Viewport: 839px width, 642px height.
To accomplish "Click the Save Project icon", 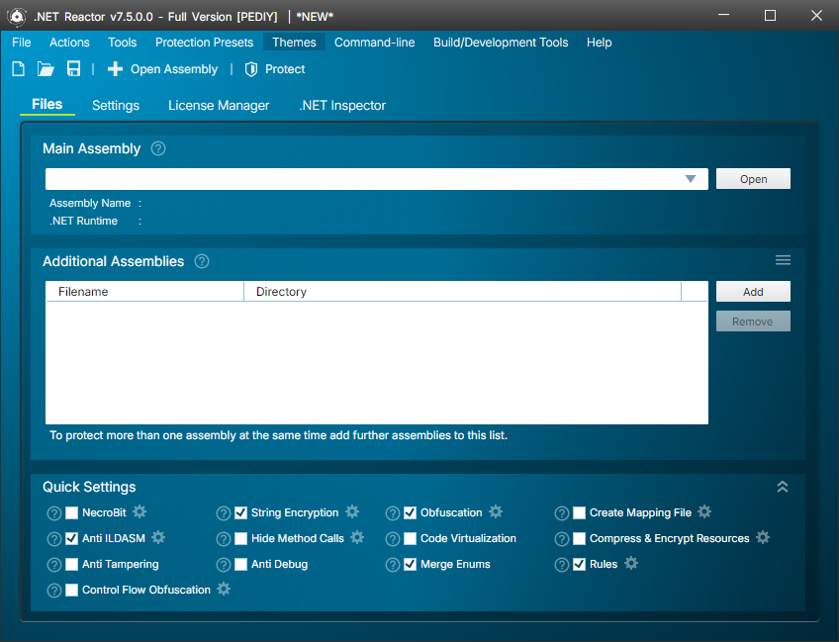I will 72,68.
